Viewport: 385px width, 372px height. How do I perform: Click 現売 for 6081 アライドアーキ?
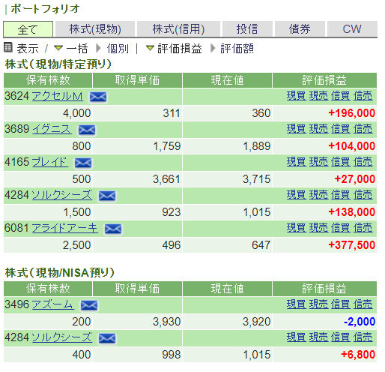(x=318, y=228)
